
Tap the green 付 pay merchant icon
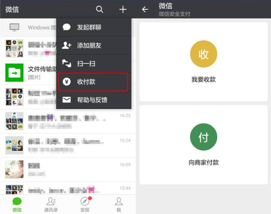pos(203,138)
